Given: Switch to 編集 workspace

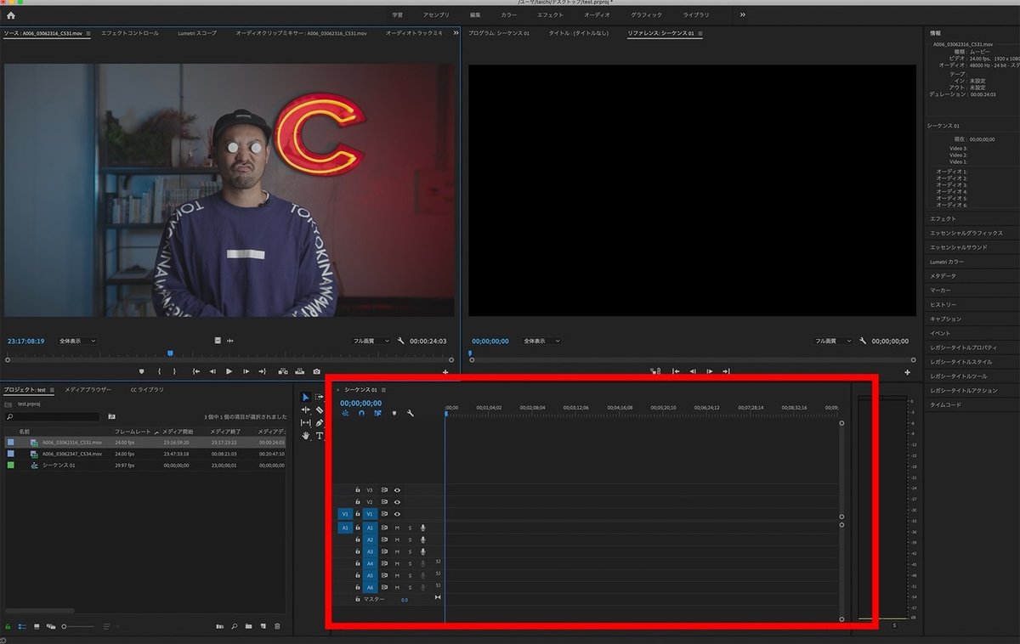Looking at the screenshot, I should [x=475, y=15].
